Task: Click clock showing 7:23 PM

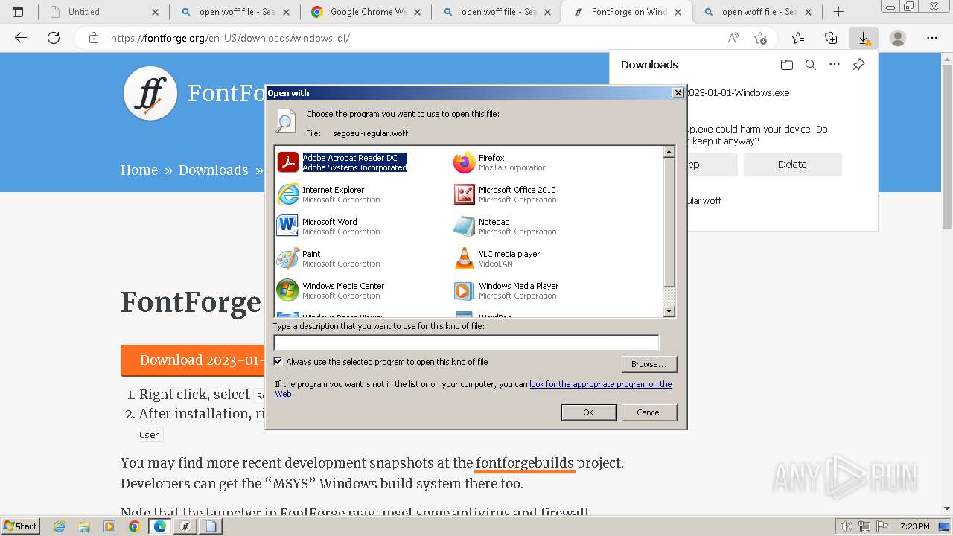Action: click(914, 526)
